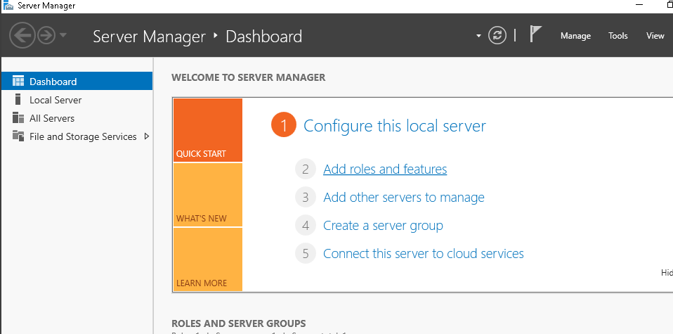Expand File and Storage Services arrow
Viewport: 673px width, 334px height.
(146, 136)
